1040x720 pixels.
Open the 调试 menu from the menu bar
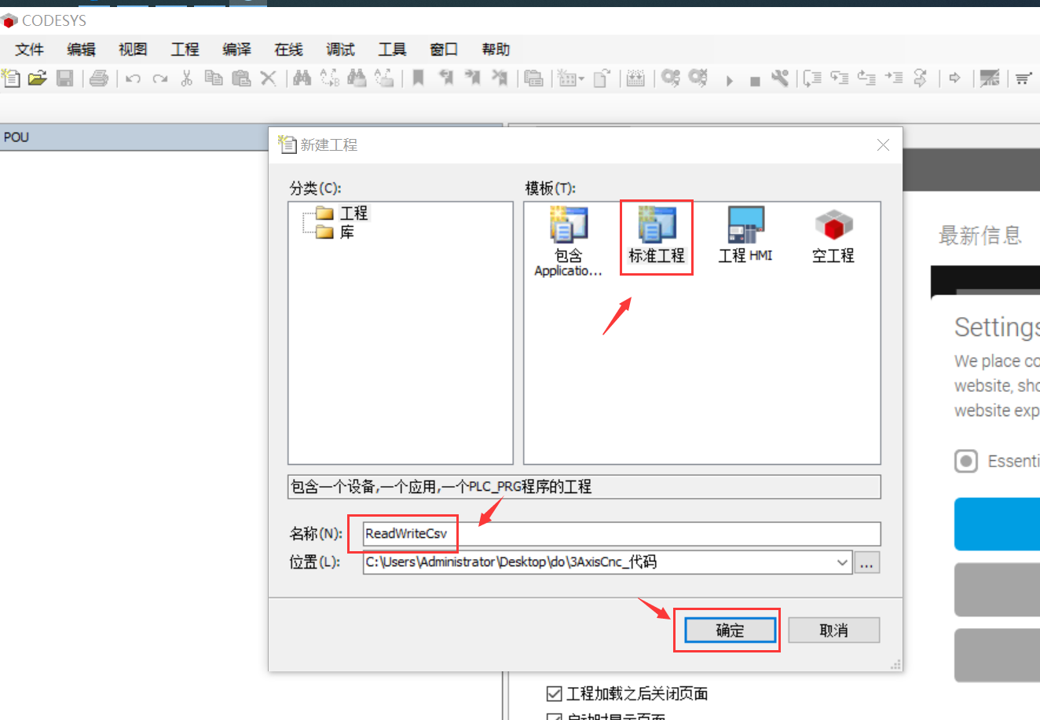pos(339,49)
